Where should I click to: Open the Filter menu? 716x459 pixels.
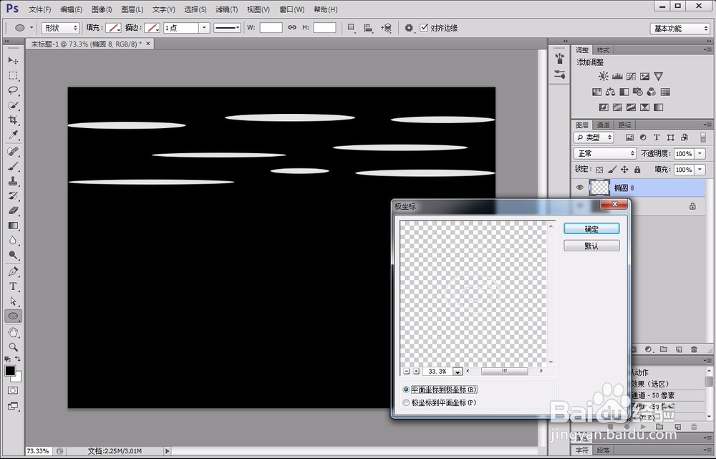pos(226,9)
